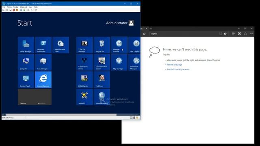
Task: Open a new tab in Edge
Action: [x=151, y=28]
